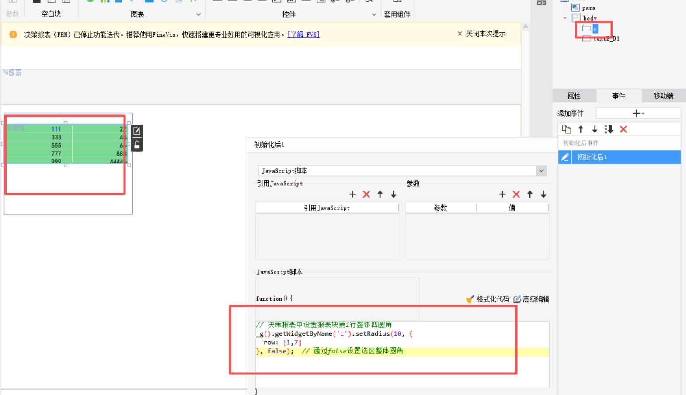Switch to the 移动端 tab

coord(663,96)
